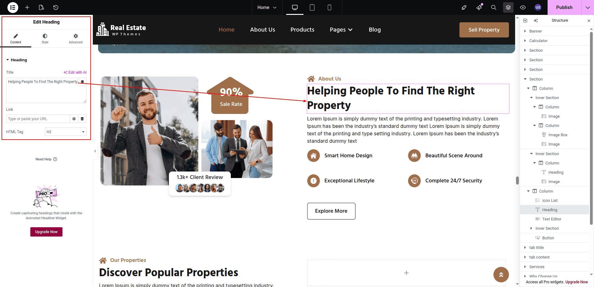
Task: Open the HTML Tag H2 dropdown
Action: [x=66, y=132]
